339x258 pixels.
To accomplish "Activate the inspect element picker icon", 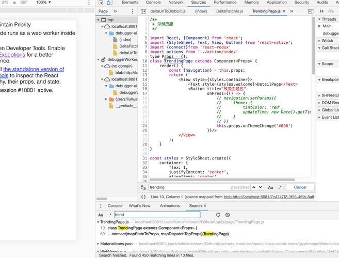I will tap(101, 3).
